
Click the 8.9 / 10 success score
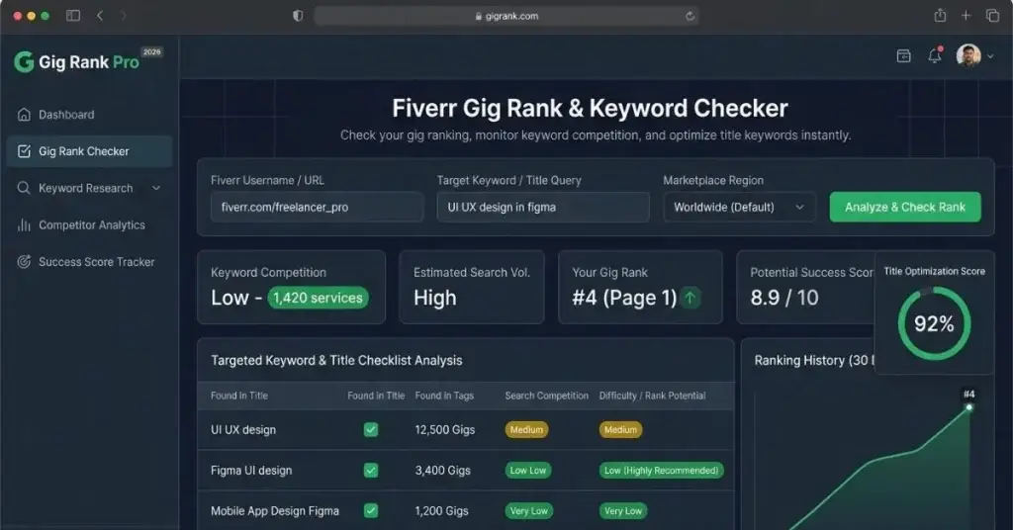784,298
